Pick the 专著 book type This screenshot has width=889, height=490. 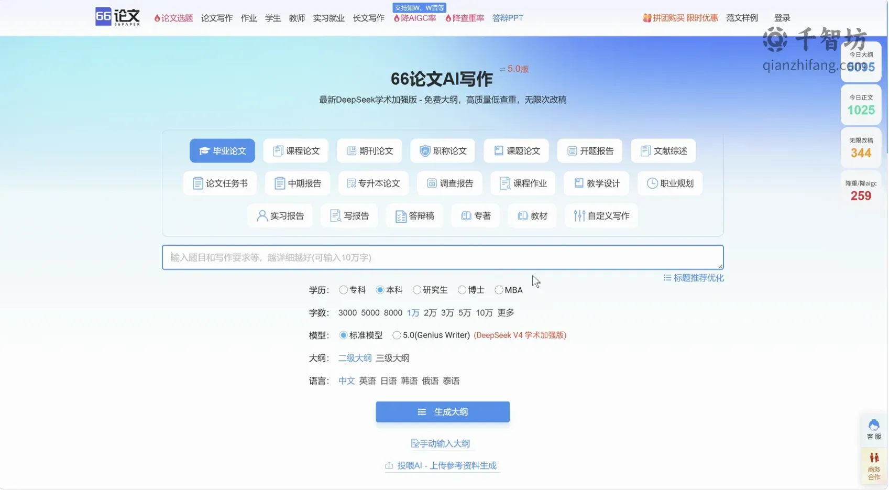coord(476,216)
